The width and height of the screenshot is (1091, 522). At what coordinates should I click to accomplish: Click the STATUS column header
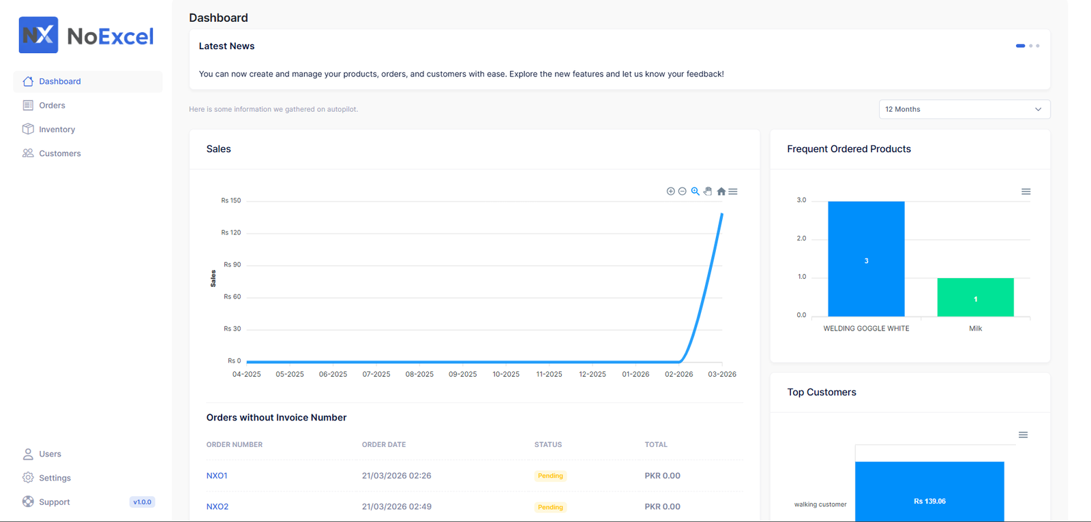[x=548, y=444]
